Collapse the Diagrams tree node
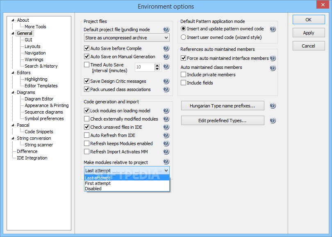This screenshot has height=237, width=332. point(13,92)
